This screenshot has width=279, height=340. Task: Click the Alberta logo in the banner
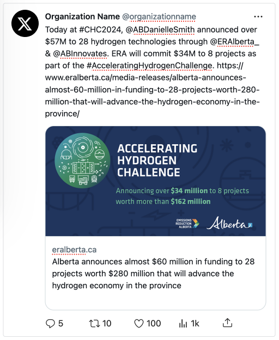pos(229,223)
